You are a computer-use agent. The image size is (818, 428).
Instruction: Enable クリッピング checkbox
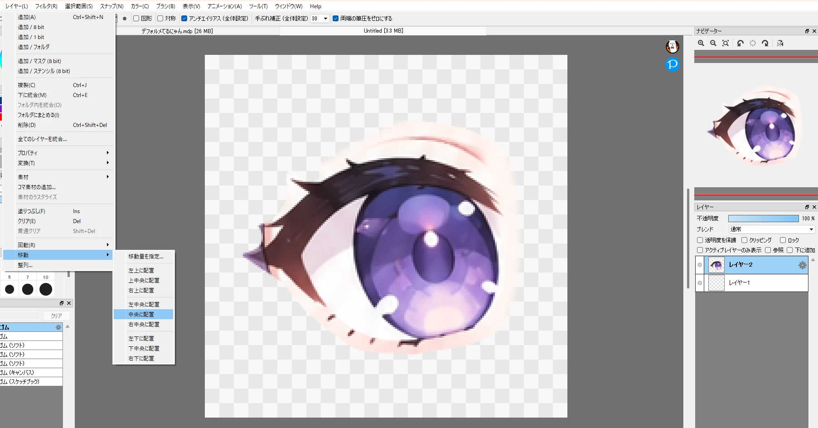(744, 240)
